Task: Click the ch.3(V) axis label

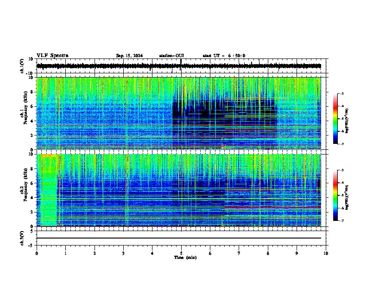Action: pos(22,238)
